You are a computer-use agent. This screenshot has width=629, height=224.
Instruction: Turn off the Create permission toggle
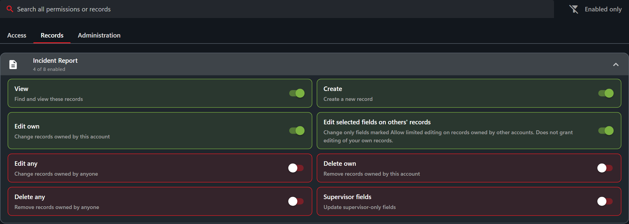(x=606, y=93)
